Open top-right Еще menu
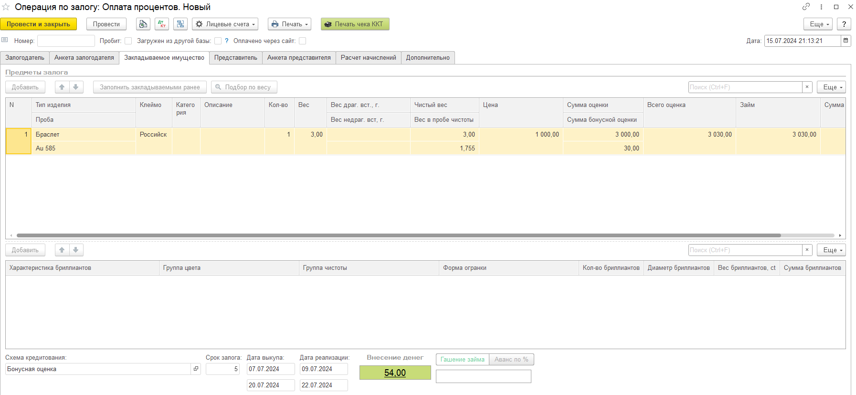Image resolution: width=856 pixels, height=395 pixels. pyautogui.click(x=818, y=24)
